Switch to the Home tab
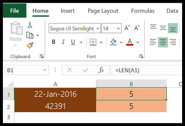The height and width of the screenshot is (126, 185). click(41, 11)
